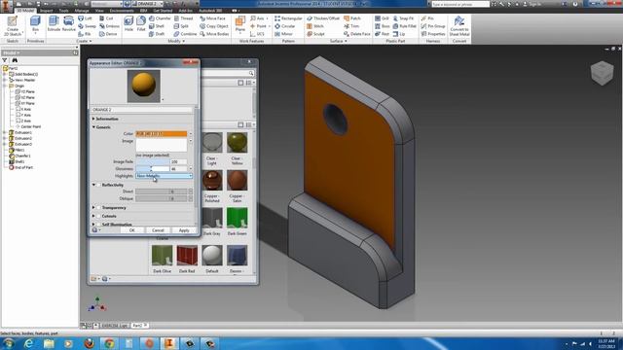Image resolution: width=623 pixels, height=350 pixels.
Task: Enable the Transparency checkbox
Action: 99,207
